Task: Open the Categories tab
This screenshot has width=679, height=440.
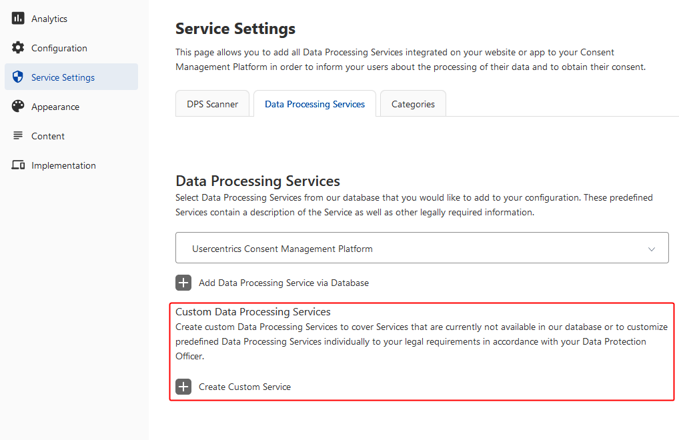Action: [413, 104]
